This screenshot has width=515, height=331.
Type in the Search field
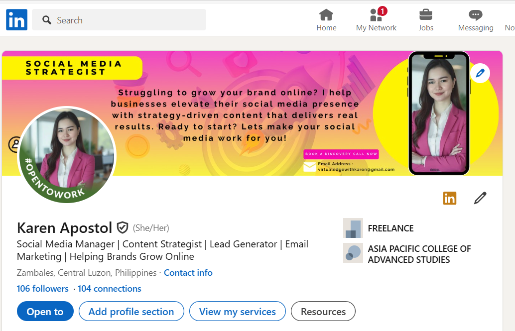tap(119, 20)
